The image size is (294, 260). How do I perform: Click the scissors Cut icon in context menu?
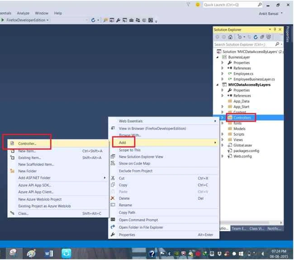(113, 178)
